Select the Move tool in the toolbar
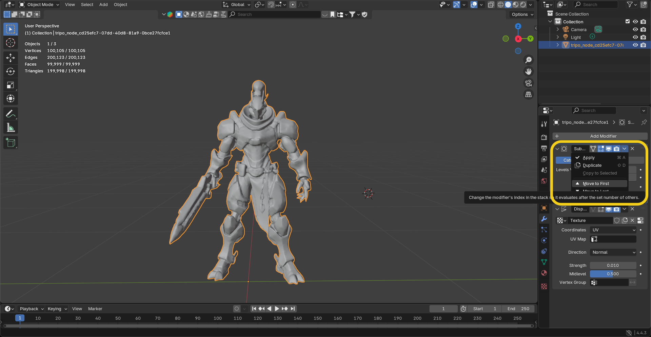The image size is (651, 337). (11, 58)
